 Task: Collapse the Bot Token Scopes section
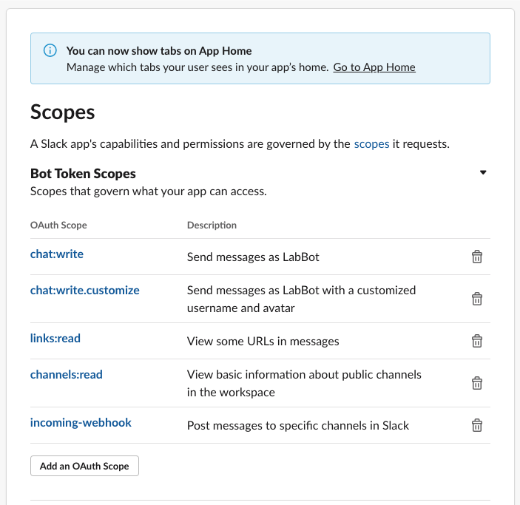[483, 173]
